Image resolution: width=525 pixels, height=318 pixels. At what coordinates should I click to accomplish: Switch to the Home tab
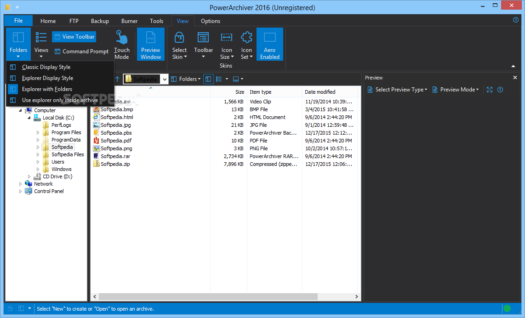(x=48, y=21)
